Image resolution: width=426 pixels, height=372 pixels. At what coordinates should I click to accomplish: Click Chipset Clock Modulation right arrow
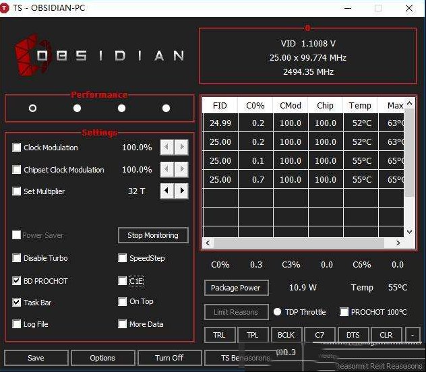(x=181, y=169)
